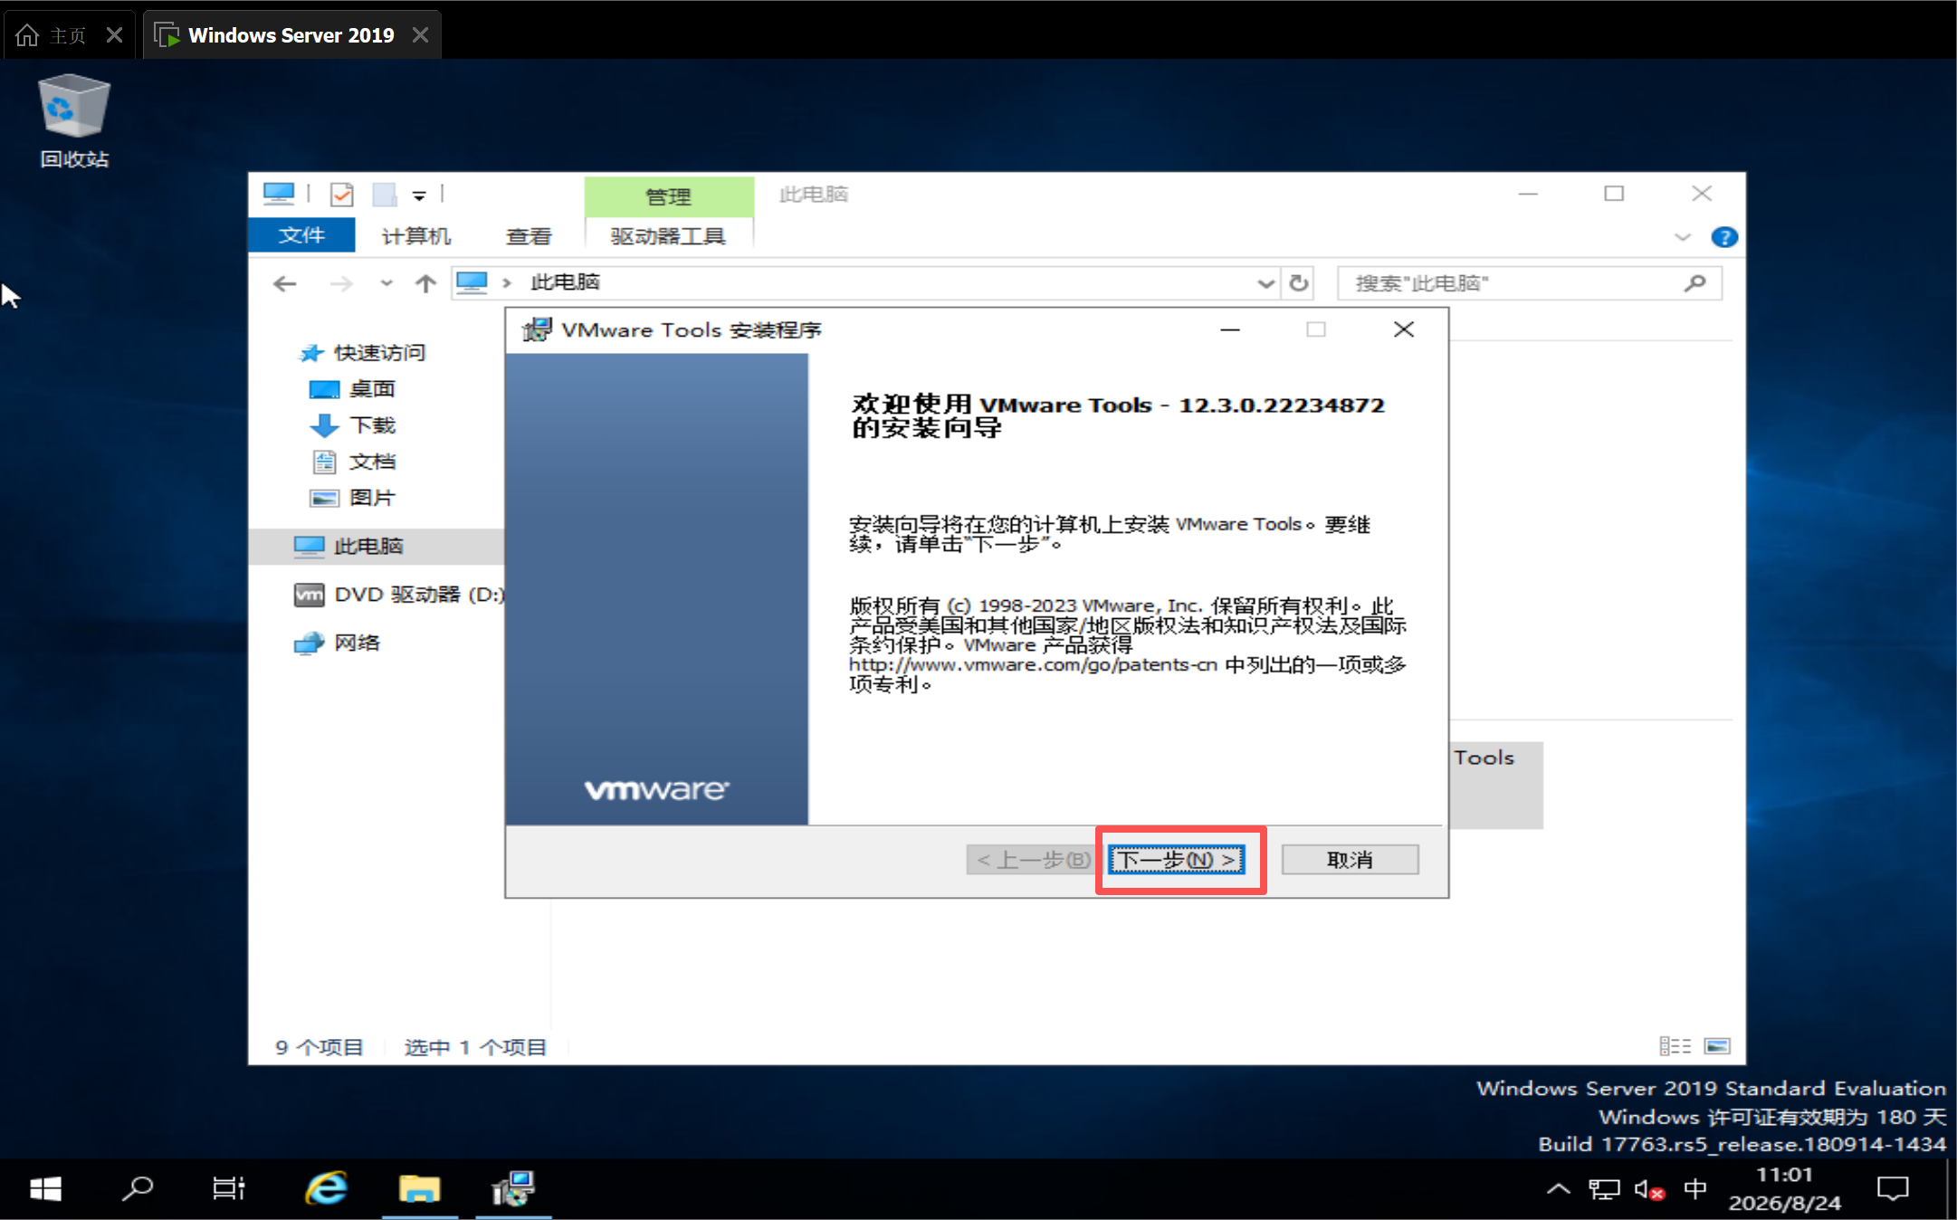Select 此电脑 in the navigation pane
1957x1220 pixels.
[377, 547]
